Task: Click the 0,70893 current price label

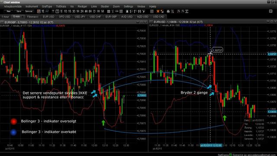Action: click(142, 95)
